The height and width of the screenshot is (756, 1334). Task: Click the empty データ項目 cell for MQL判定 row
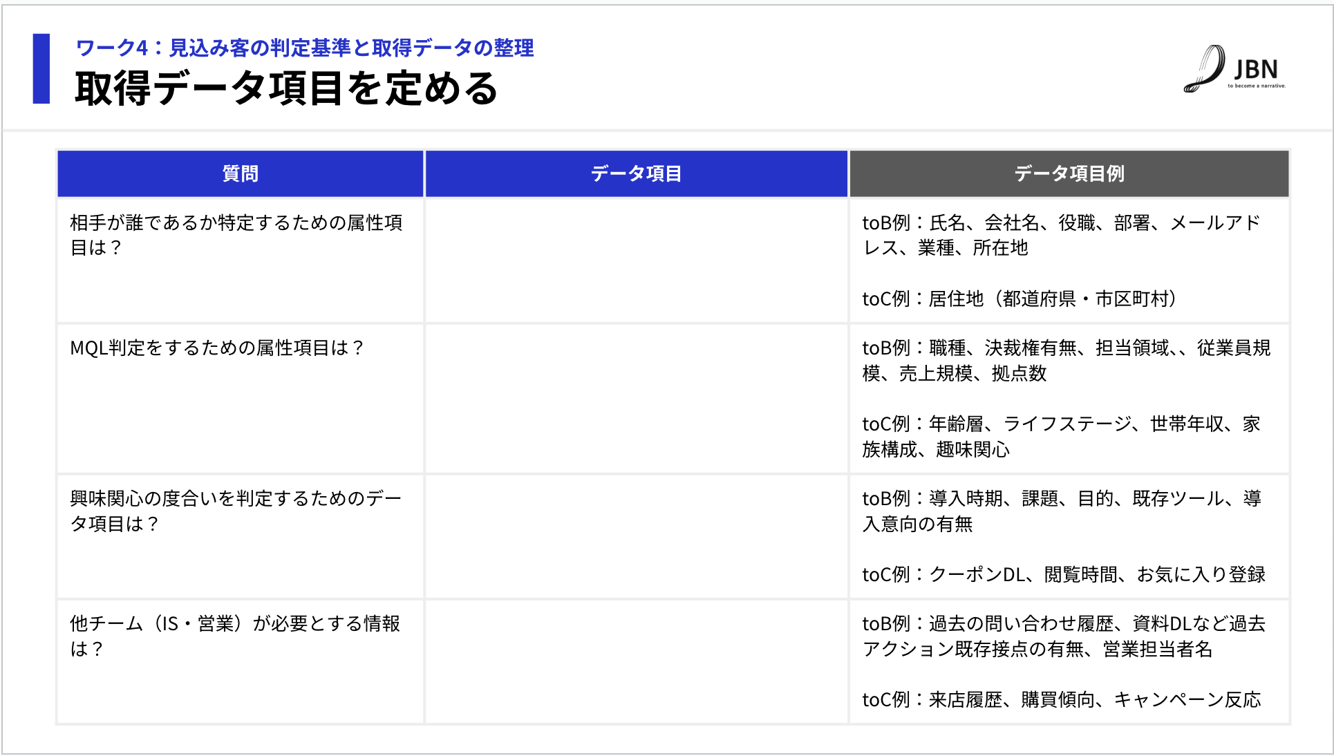pos(636,399)
